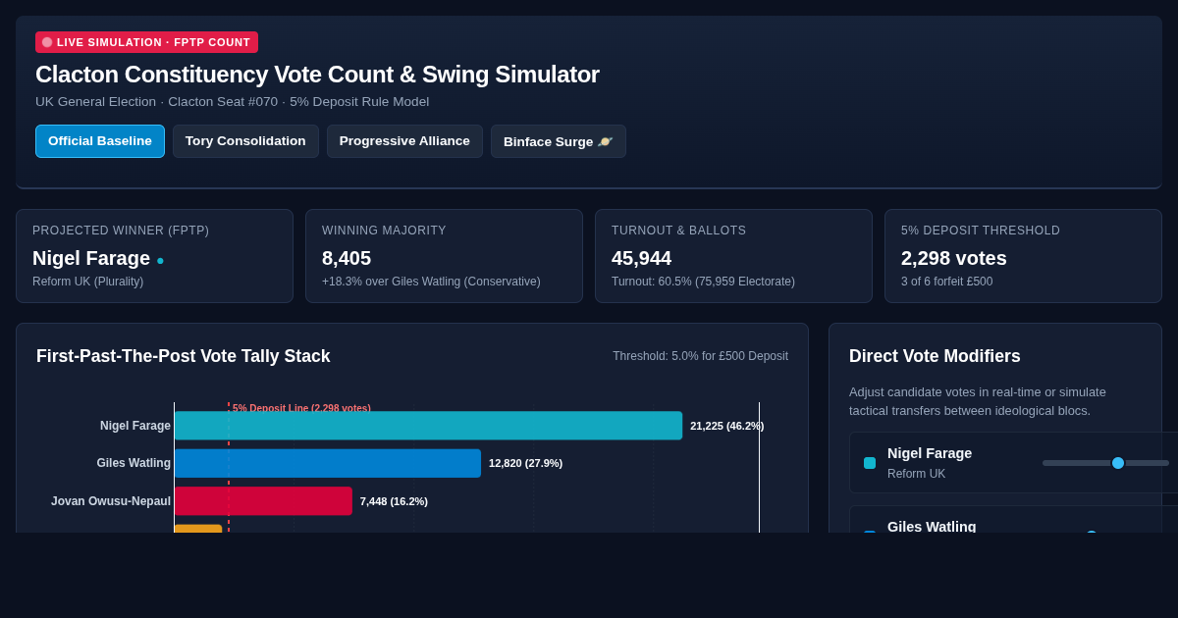
Task: Click the Threshold 5.0% for £500 Deposit note
Action: pyautogui.click(x=701, y=356)
